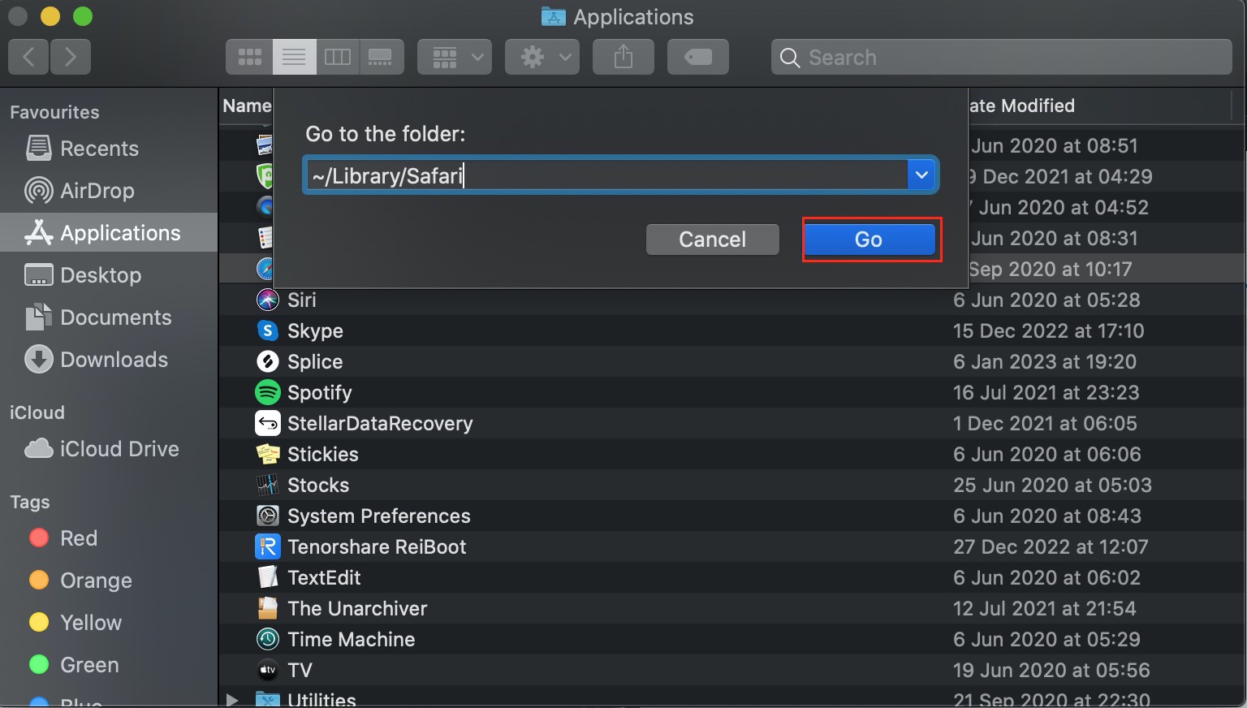Click the Utilities folder name
Image resolution: width=1247 pixels, height=708 pixels.
tap(321, 700)
